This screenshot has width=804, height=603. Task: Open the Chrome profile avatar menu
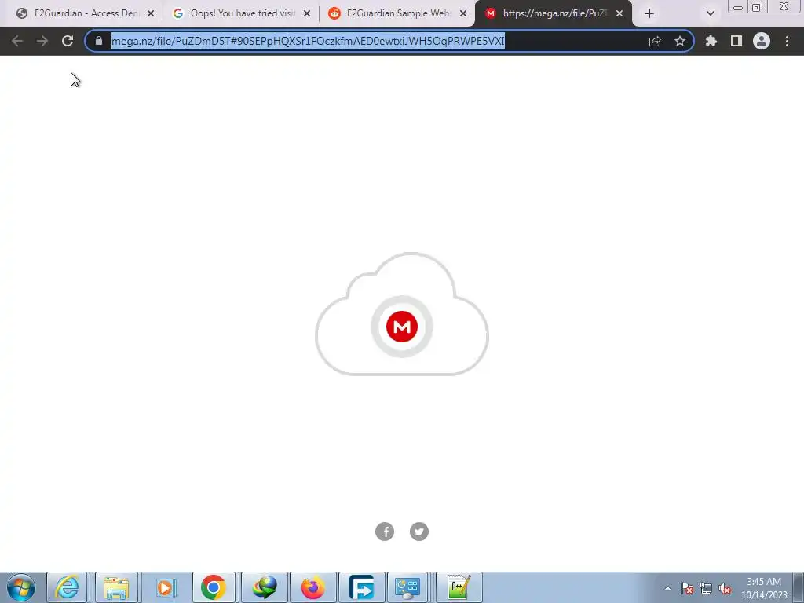click(x=762, y=41)
